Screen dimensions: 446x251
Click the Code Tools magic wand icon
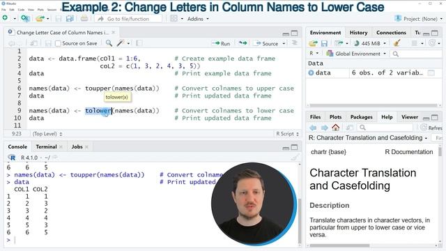(x=121, y=43)
